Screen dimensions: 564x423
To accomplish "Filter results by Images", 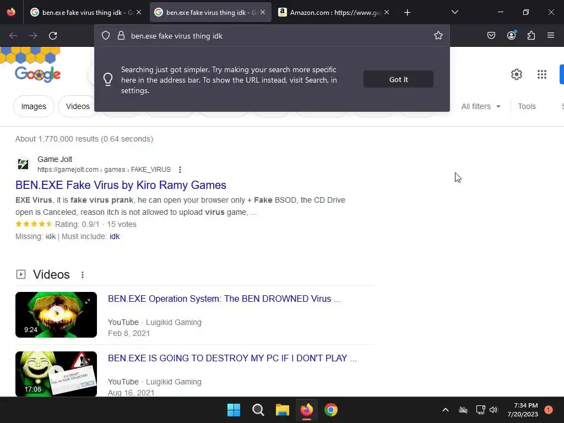I will pos(34,106).
